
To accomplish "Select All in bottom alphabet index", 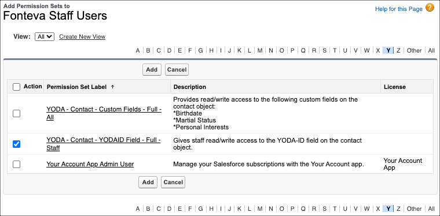I will click(x=431, y=208).
